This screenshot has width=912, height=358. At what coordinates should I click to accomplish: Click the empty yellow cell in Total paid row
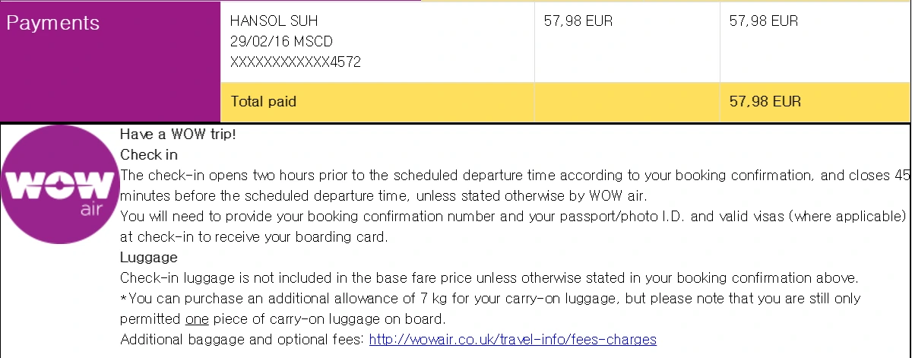[627, 102]
